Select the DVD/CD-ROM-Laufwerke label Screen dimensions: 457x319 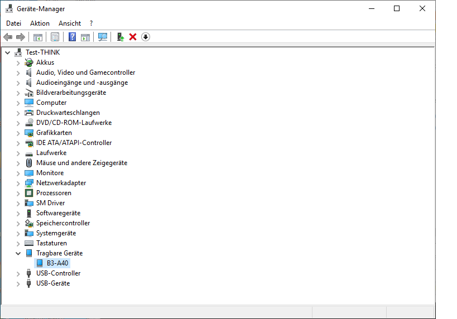coord(74,123)
